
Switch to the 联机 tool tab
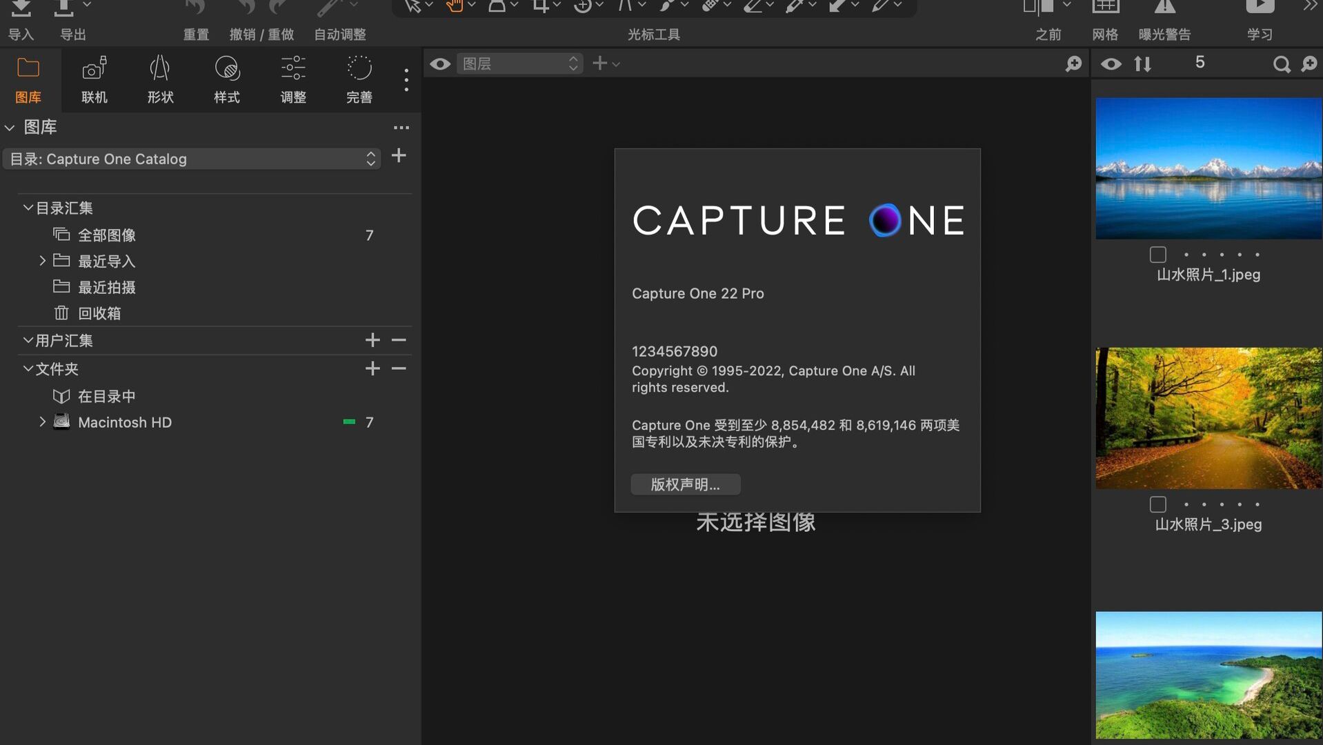click(x=94, y=79)
